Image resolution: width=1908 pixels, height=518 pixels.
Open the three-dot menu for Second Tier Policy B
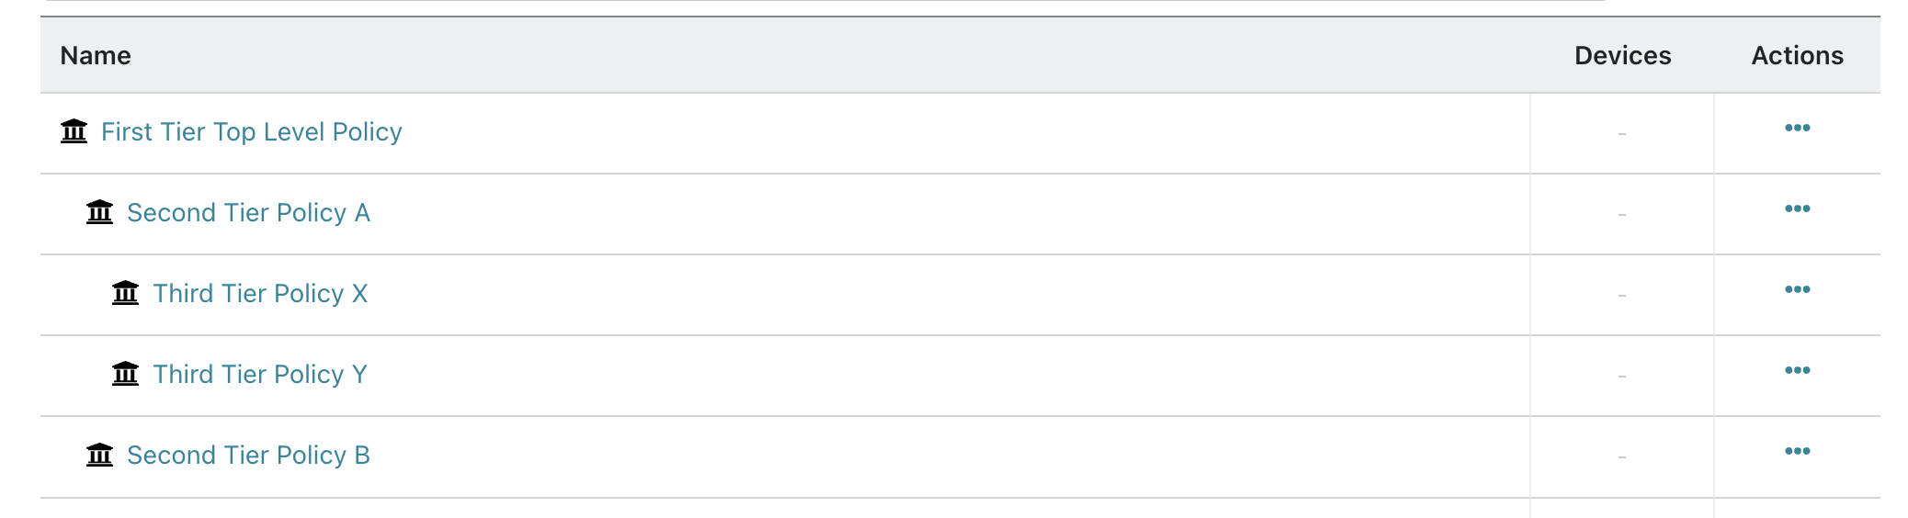[1797, 451]
